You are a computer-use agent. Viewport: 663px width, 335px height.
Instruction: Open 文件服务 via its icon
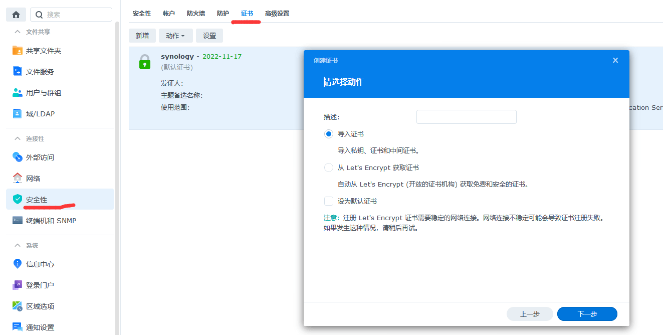pyautogui.click(x=18, y=72)
